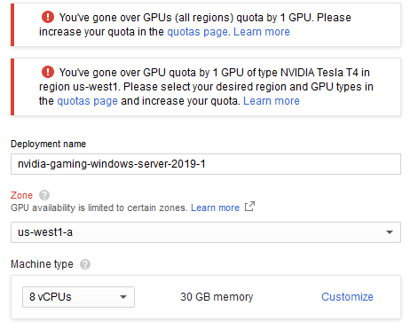Open Learn more in the all-regions quota alert
This screenshot has width=410, height=329.
pyautogui.click(x=262, y=32)
